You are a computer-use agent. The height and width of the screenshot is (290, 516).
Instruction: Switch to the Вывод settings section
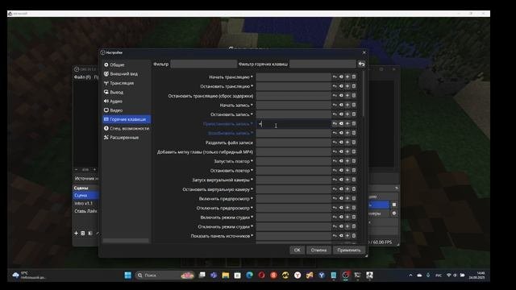coord(126,93)
